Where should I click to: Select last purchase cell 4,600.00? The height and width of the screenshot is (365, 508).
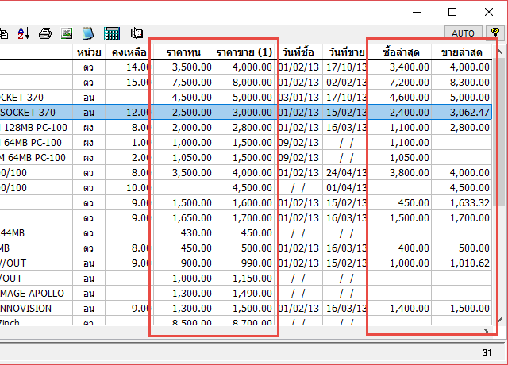[x=401, y=97]
